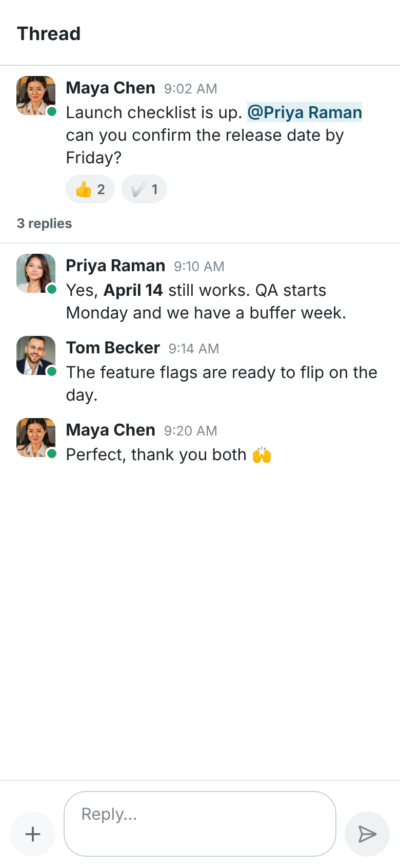Click the send message arrow icon
The image size is (400, 867).
(x=367, y=834)
